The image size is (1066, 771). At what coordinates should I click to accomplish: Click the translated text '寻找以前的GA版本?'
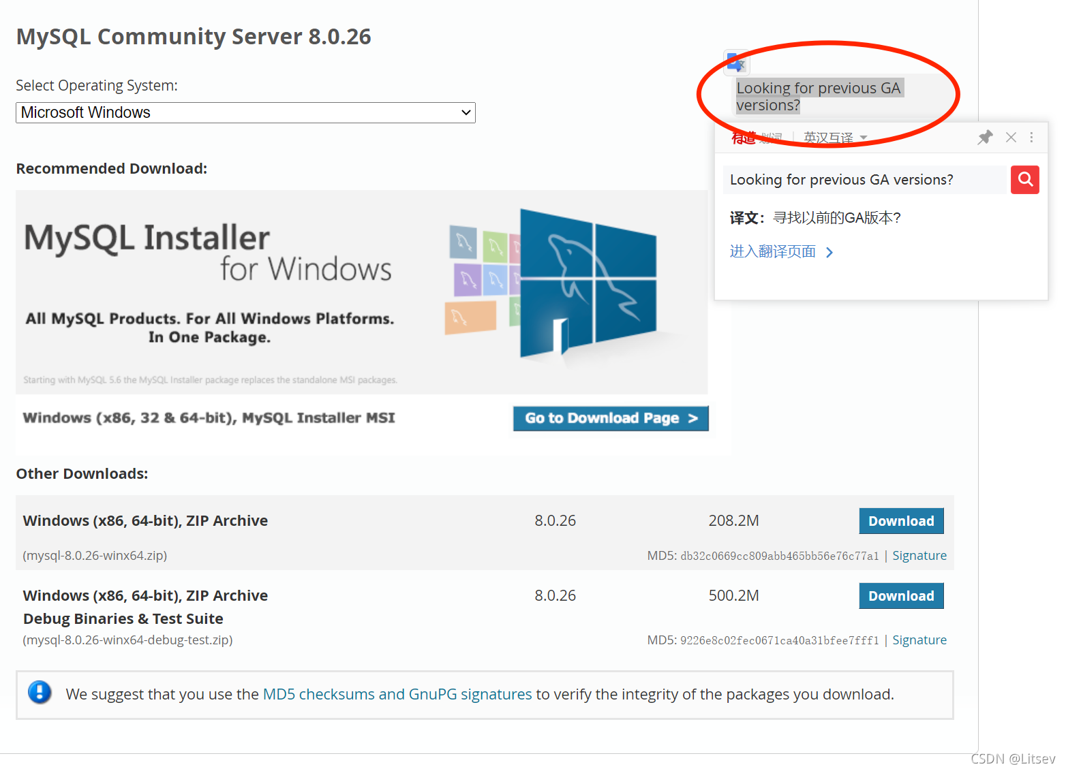tap(837, 218)
